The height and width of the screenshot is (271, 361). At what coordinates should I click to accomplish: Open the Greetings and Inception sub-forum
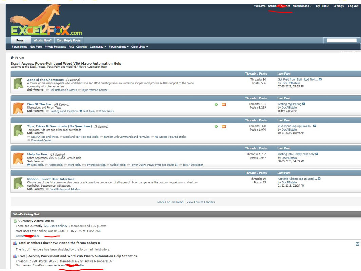pos(64,111)
